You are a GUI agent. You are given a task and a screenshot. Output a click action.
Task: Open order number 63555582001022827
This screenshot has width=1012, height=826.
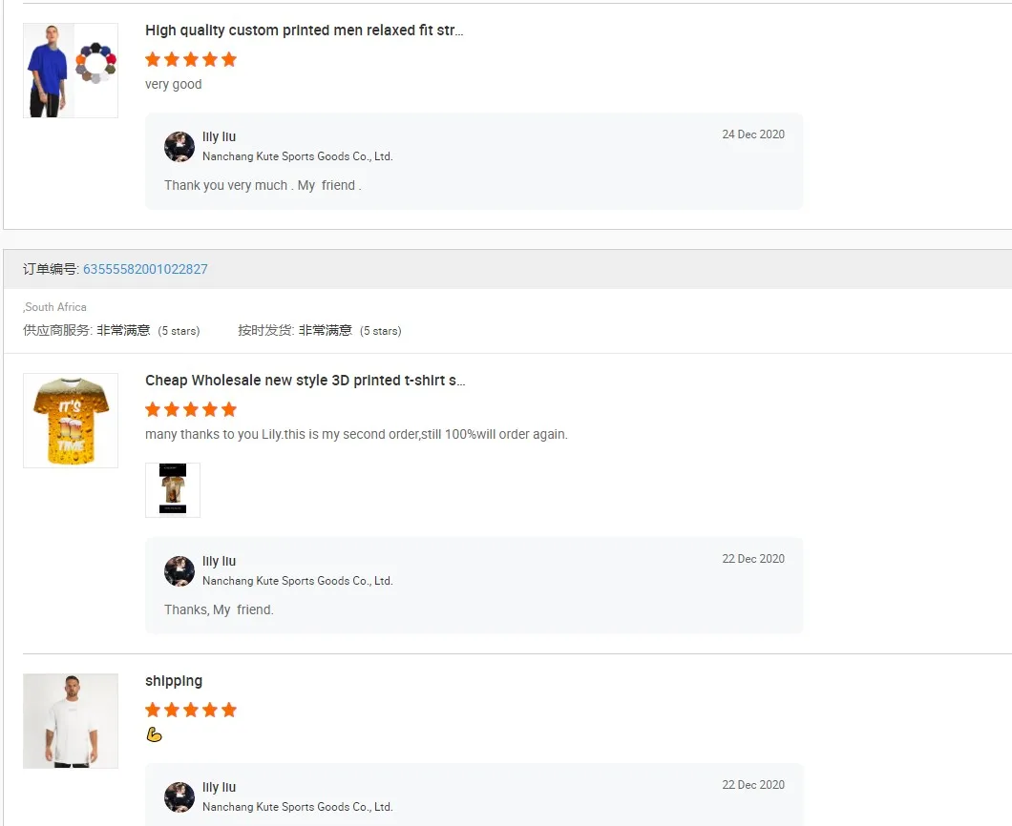pos(145,269)
